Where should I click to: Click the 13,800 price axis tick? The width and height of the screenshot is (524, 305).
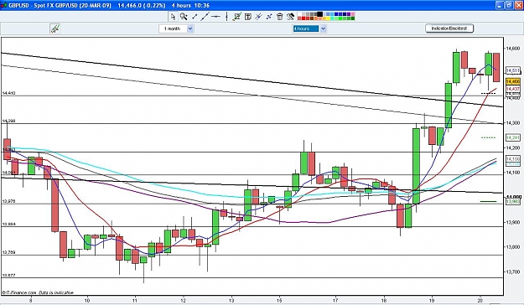[512, 247]
